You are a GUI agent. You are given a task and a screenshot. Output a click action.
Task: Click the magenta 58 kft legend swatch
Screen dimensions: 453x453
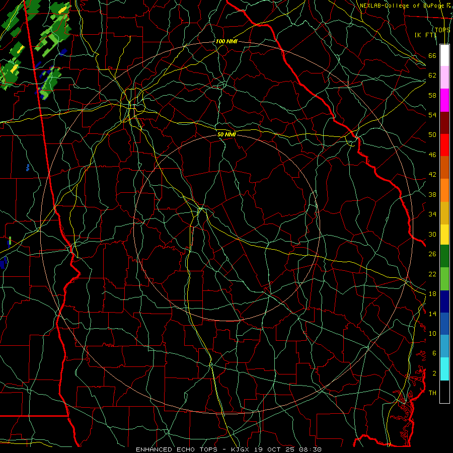click(444, 100)
